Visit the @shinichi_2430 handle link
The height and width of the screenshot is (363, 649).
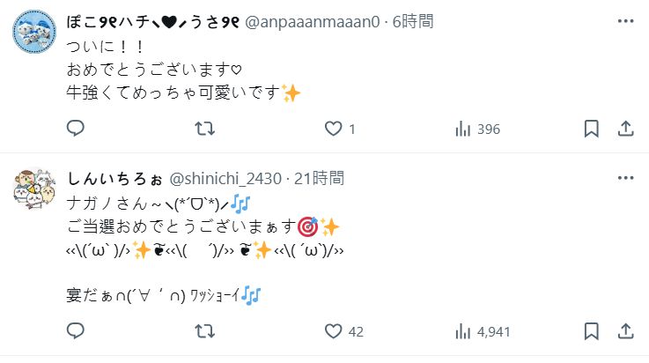pos(222,178)
